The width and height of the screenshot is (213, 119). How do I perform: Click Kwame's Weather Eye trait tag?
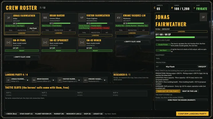pyautogui.click(x=143, y=26)
